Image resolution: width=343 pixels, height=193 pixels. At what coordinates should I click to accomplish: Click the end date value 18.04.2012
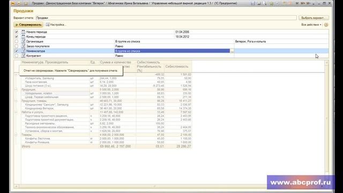click(x=182, y=37)
